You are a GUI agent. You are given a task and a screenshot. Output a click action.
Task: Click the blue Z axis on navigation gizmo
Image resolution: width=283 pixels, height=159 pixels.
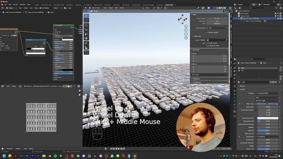183,15
